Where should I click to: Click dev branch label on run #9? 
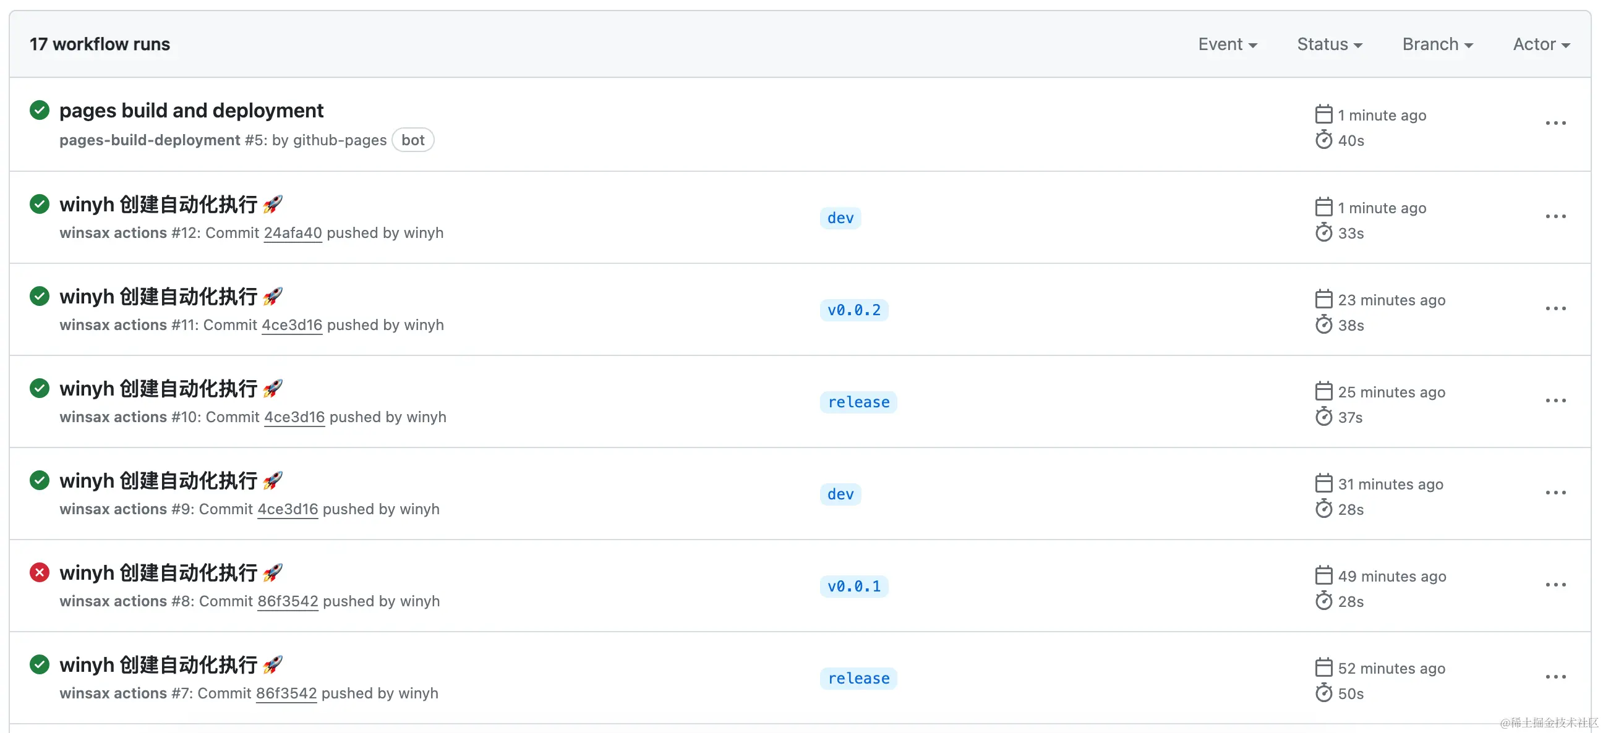pyautogui.click(x=840, y=494)
